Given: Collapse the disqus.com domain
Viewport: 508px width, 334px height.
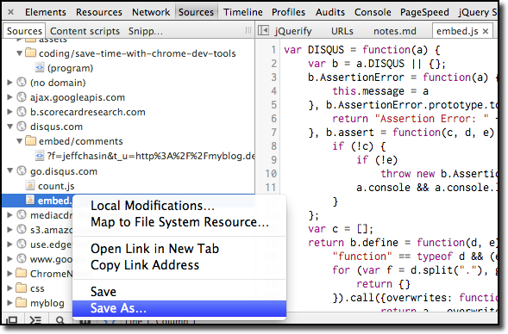Looking at the screenshot, I should pos(10,127).
